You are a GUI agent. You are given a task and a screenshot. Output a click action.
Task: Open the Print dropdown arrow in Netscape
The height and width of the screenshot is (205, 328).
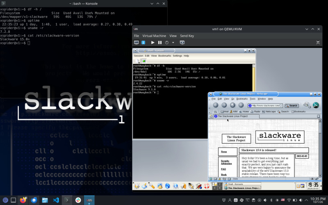[x=310, y=107]
